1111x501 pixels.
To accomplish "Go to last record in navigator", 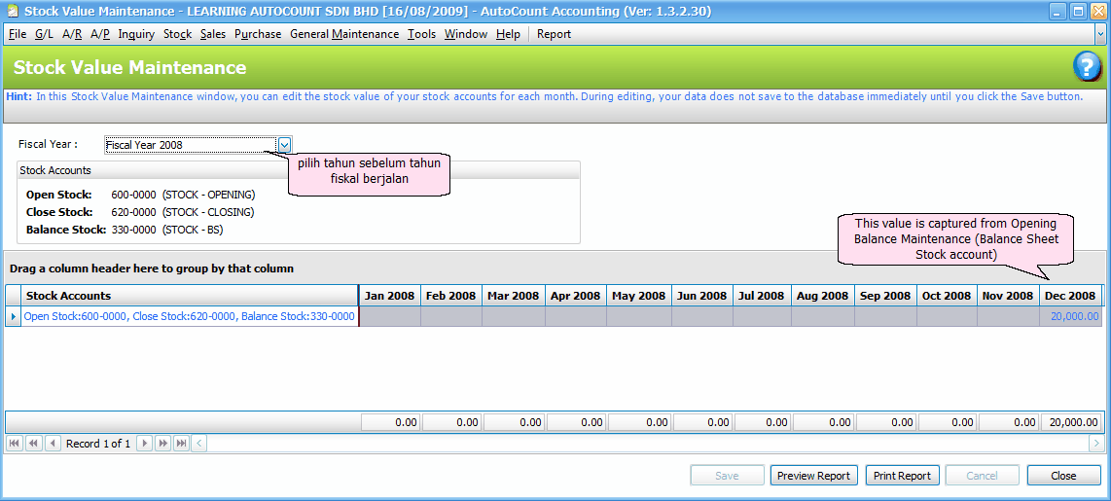I will 181,444.
